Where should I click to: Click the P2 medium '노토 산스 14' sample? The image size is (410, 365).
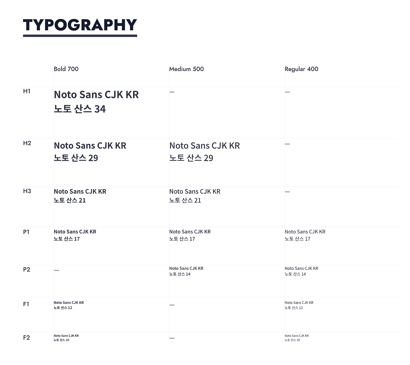[180, 274]
